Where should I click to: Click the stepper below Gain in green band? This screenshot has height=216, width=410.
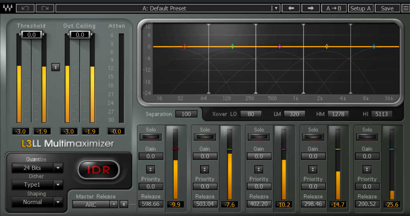(204, 169)
